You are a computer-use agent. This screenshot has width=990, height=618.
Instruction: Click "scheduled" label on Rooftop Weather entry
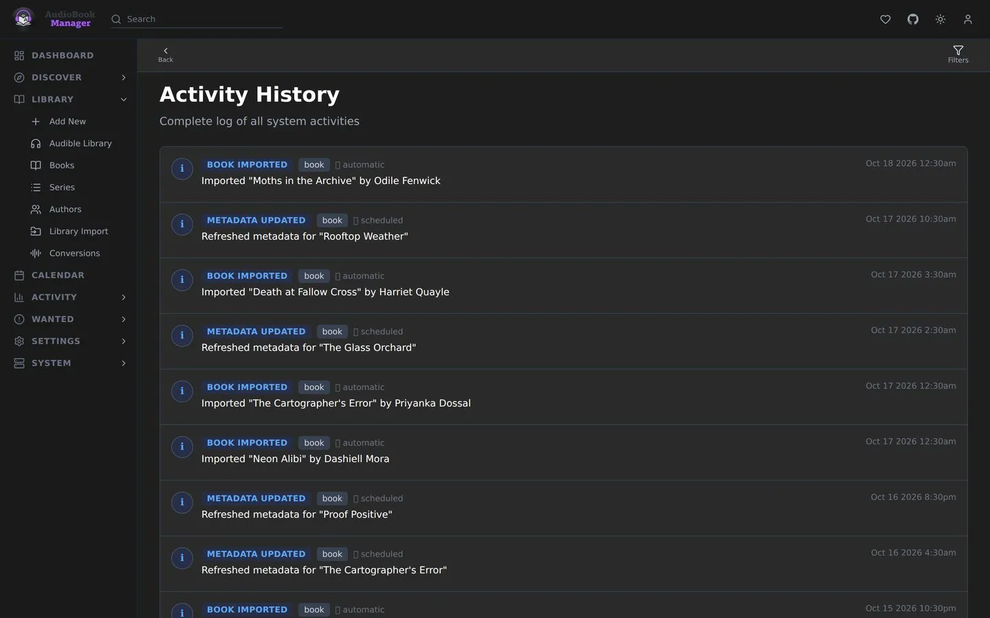[x=382, y=220]
